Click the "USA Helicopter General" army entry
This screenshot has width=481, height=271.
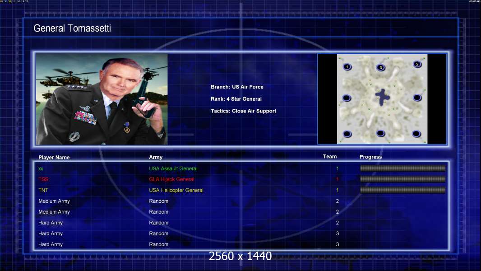click(176, 190)
